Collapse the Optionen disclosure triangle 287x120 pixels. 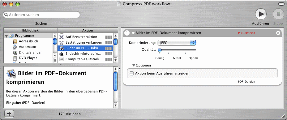point(134,65)
